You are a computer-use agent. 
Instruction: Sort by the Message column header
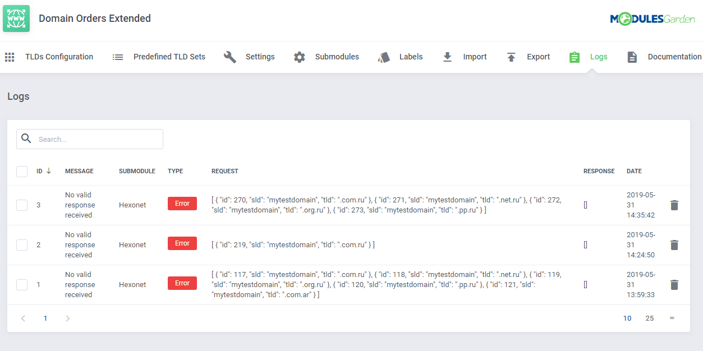coord(79,171)
